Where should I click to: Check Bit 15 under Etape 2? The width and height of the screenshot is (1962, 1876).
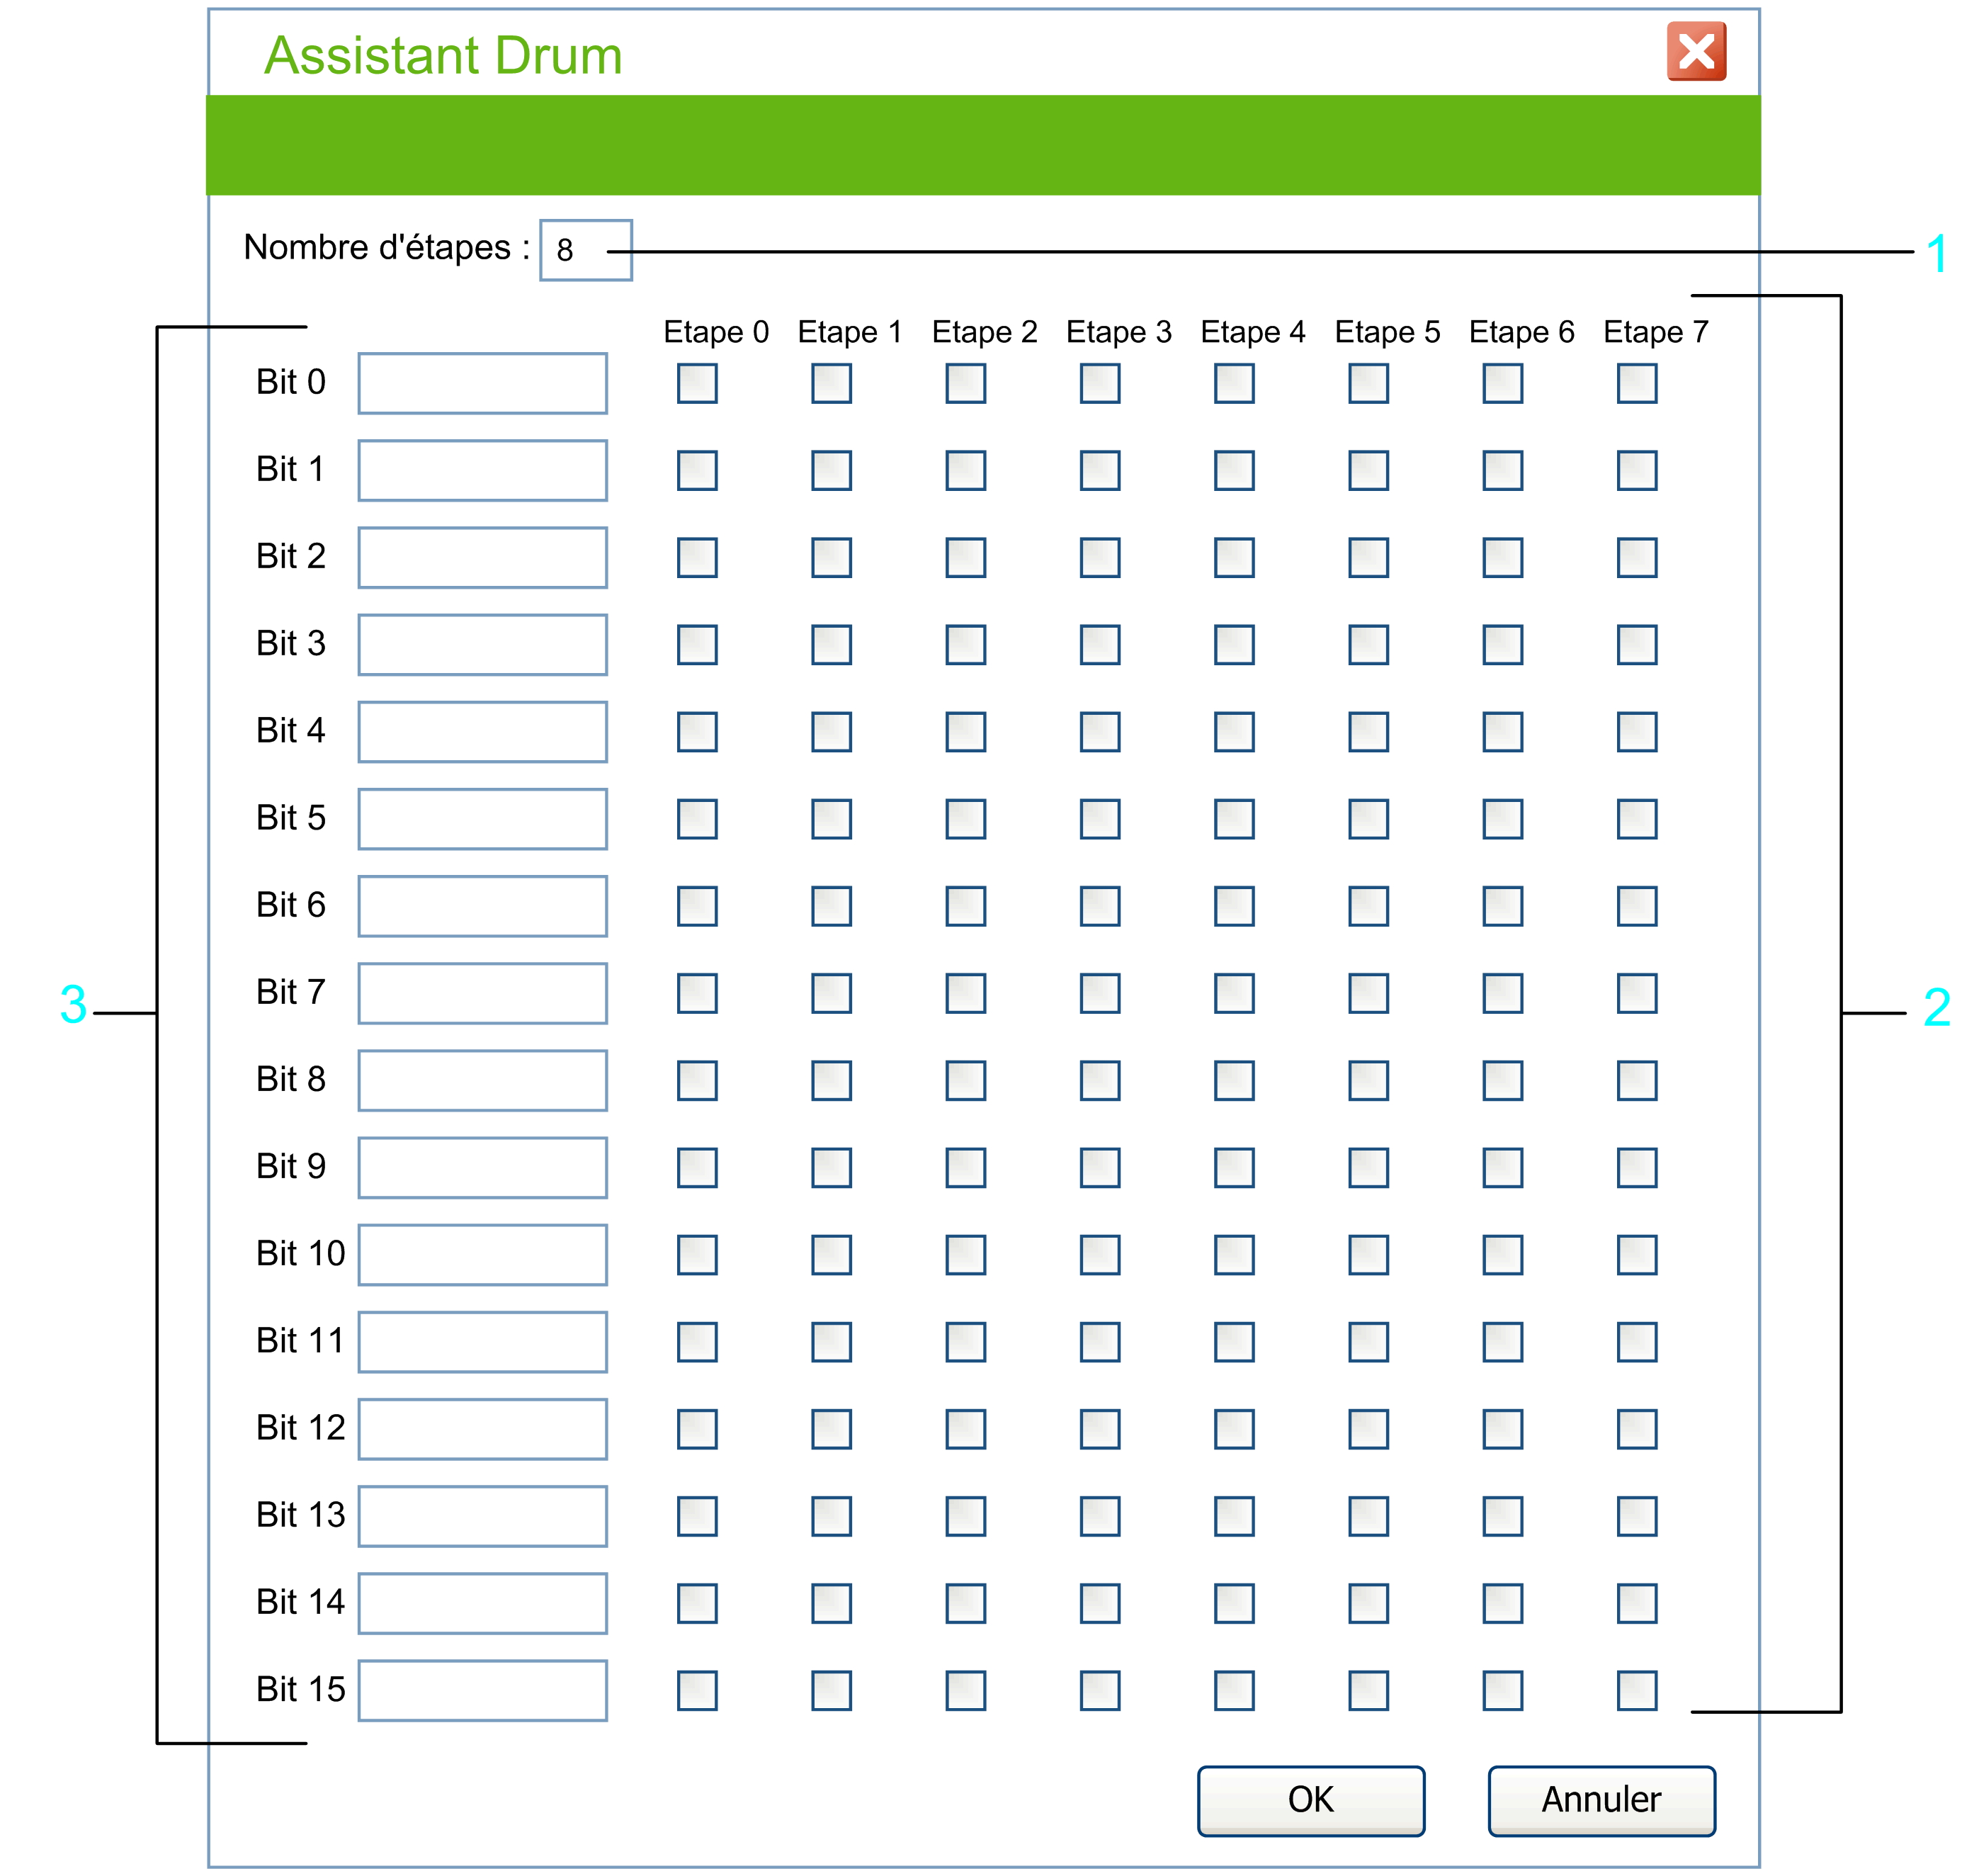coord(966,1690)
